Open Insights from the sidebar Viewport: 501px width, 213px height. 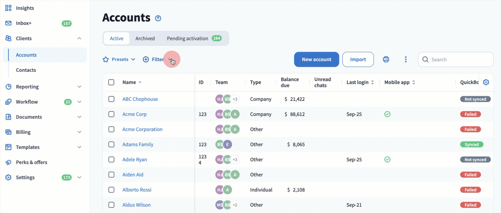click(25, 8)
